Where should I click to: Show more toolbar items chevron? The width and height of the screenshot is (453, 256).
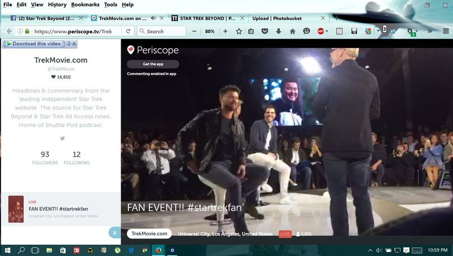(430, 31)
